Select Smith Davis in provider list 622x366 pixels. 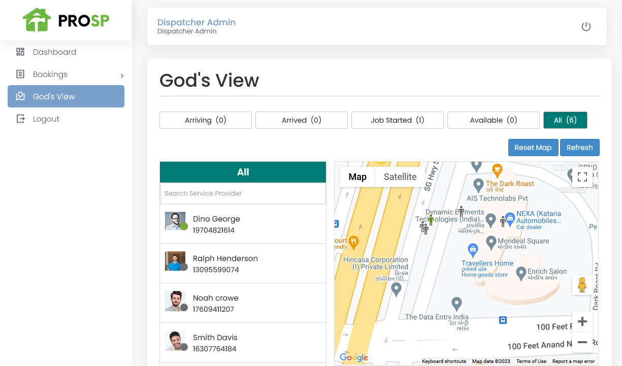pos(243,343)
